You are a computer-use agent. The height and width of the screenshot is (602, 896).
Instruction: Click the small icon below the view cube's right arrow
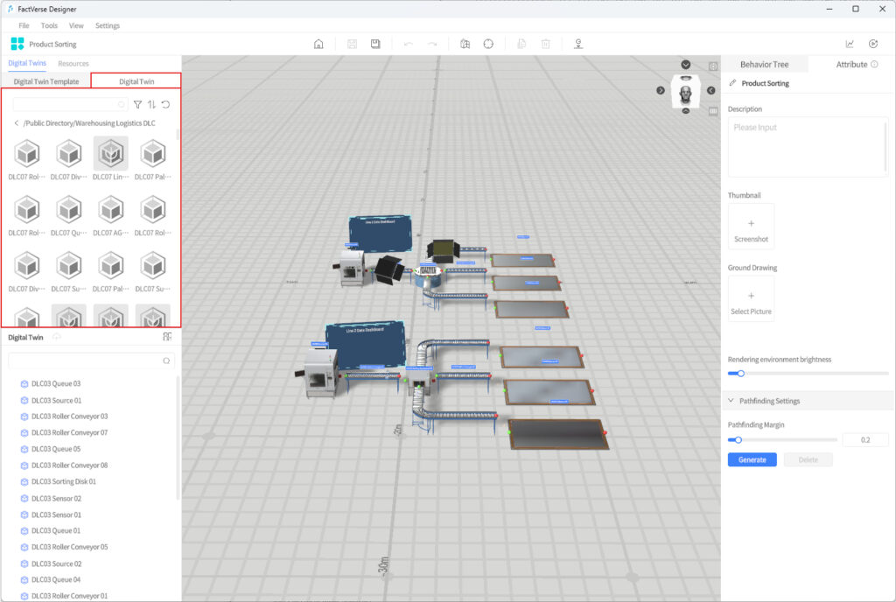pos(713,111)
